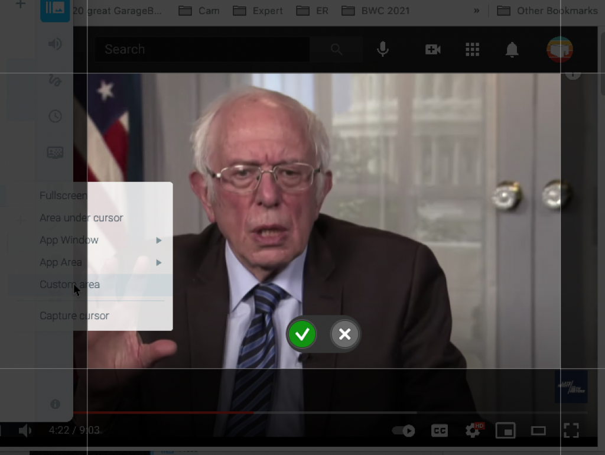
Task: Choose Area under cursor option
Action: pyautogui.click(x=81, y=218)
